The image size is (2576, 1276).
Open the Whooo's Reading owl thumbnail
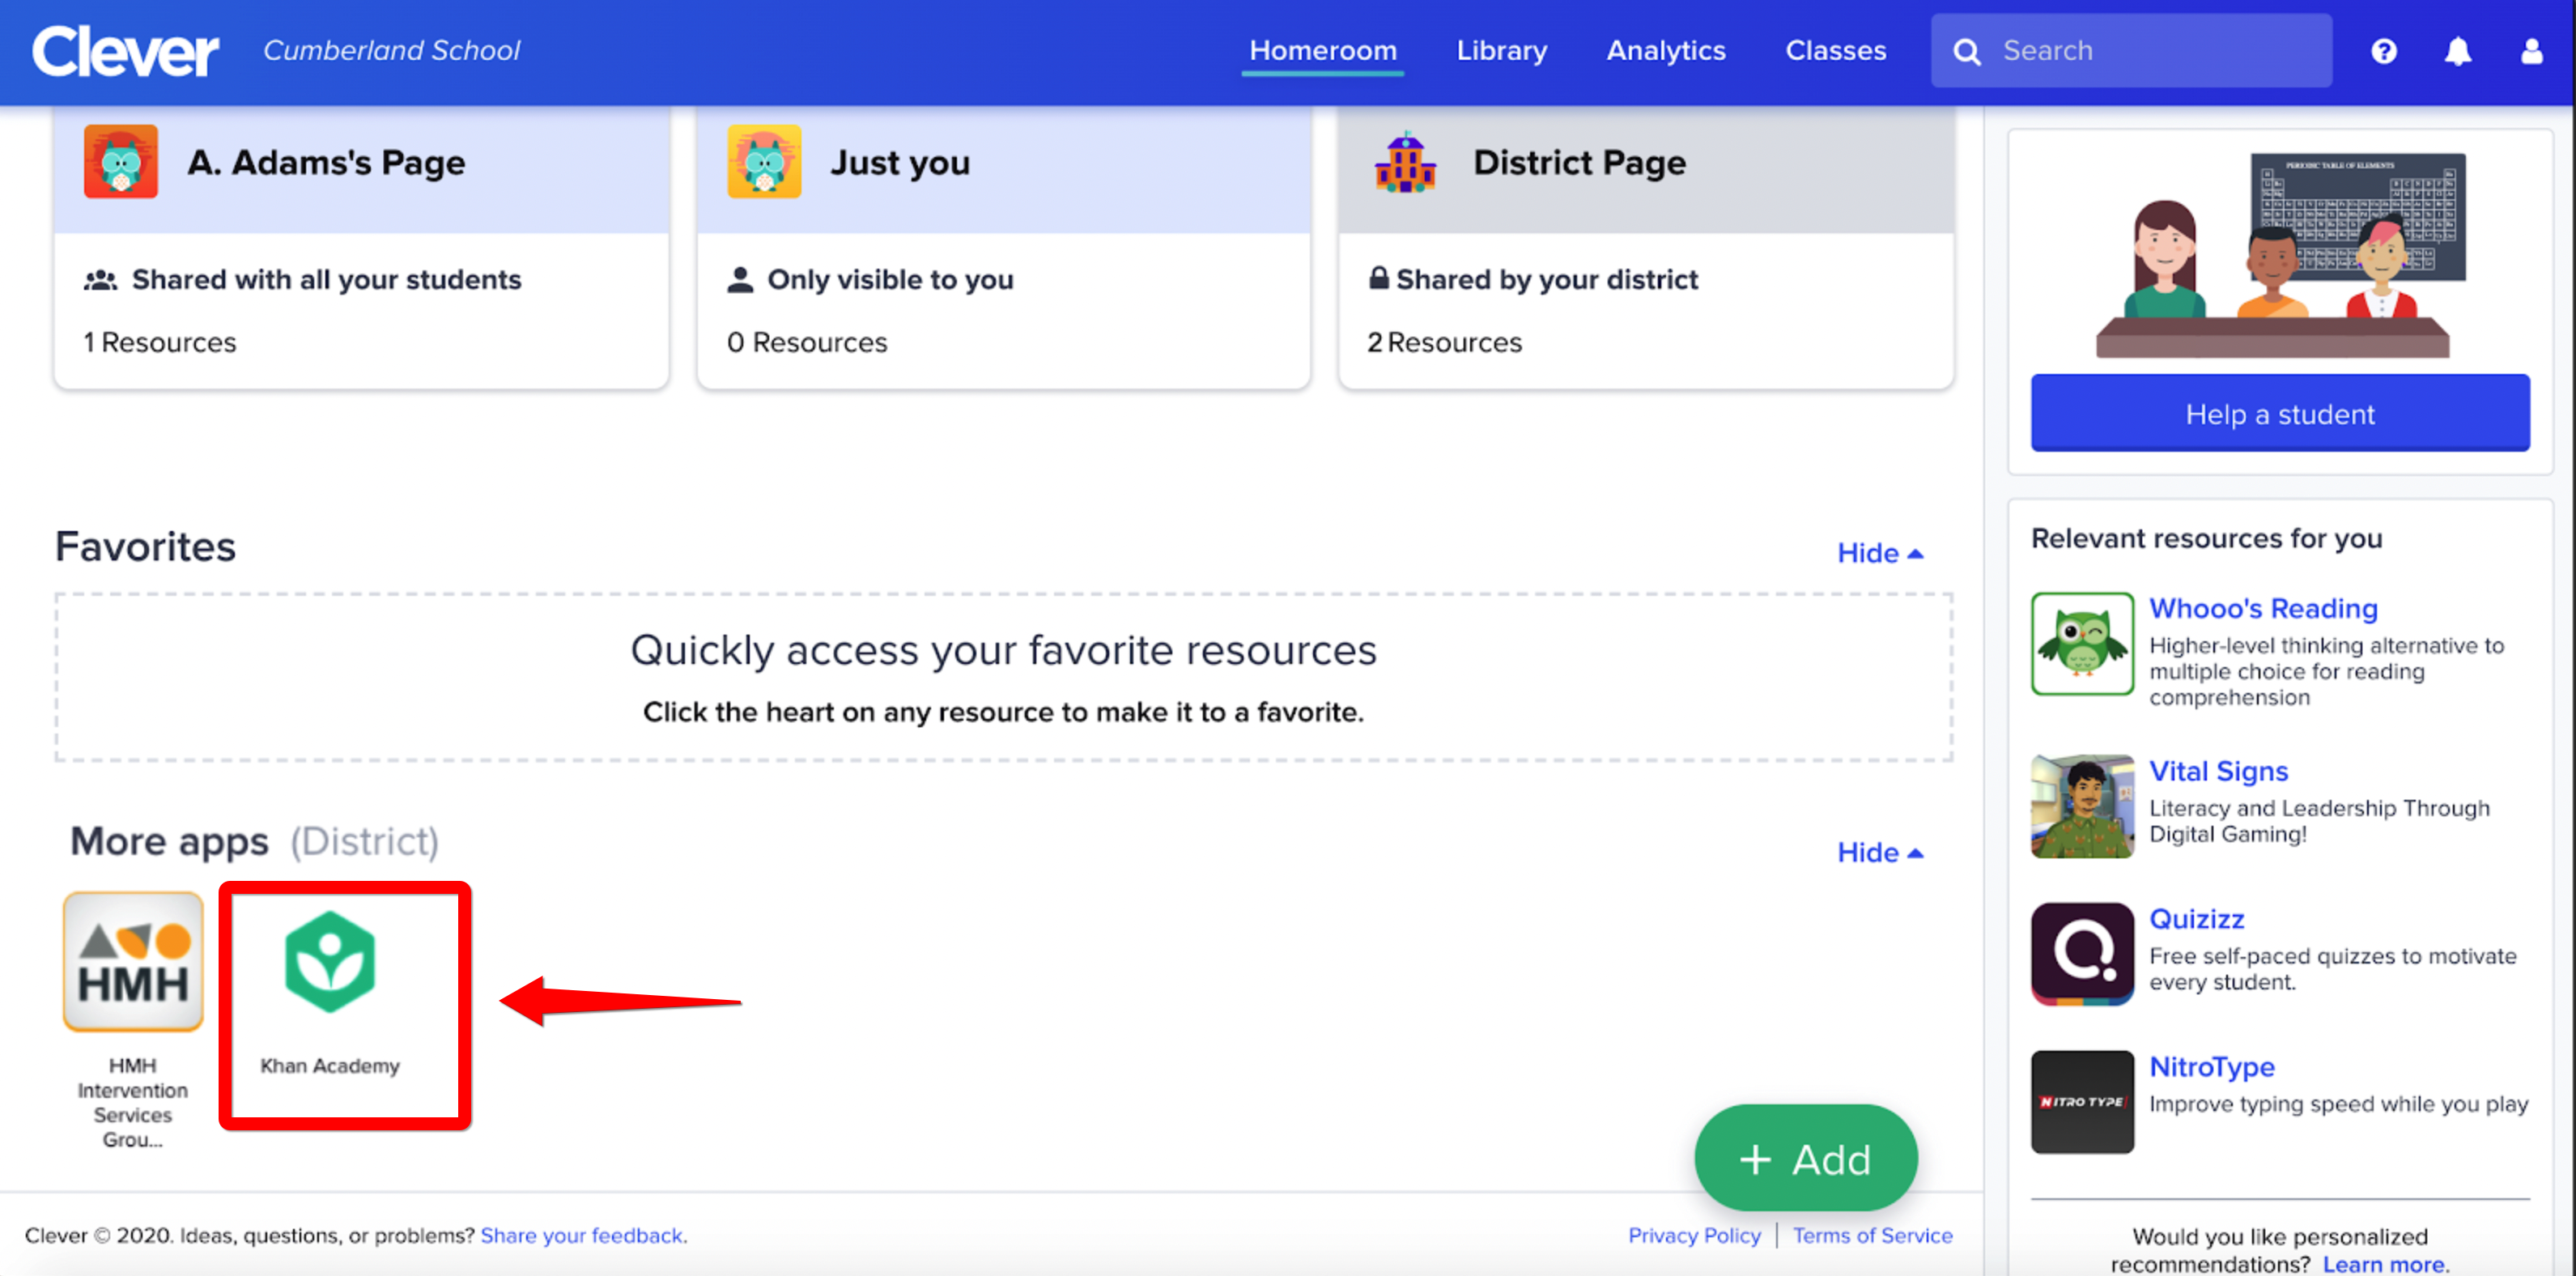(x=2082, y=644)
